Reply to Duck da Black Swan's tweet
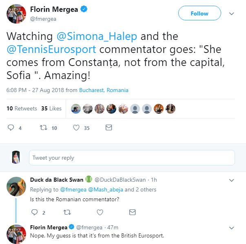Screen dimensions: 246x244 34,212
